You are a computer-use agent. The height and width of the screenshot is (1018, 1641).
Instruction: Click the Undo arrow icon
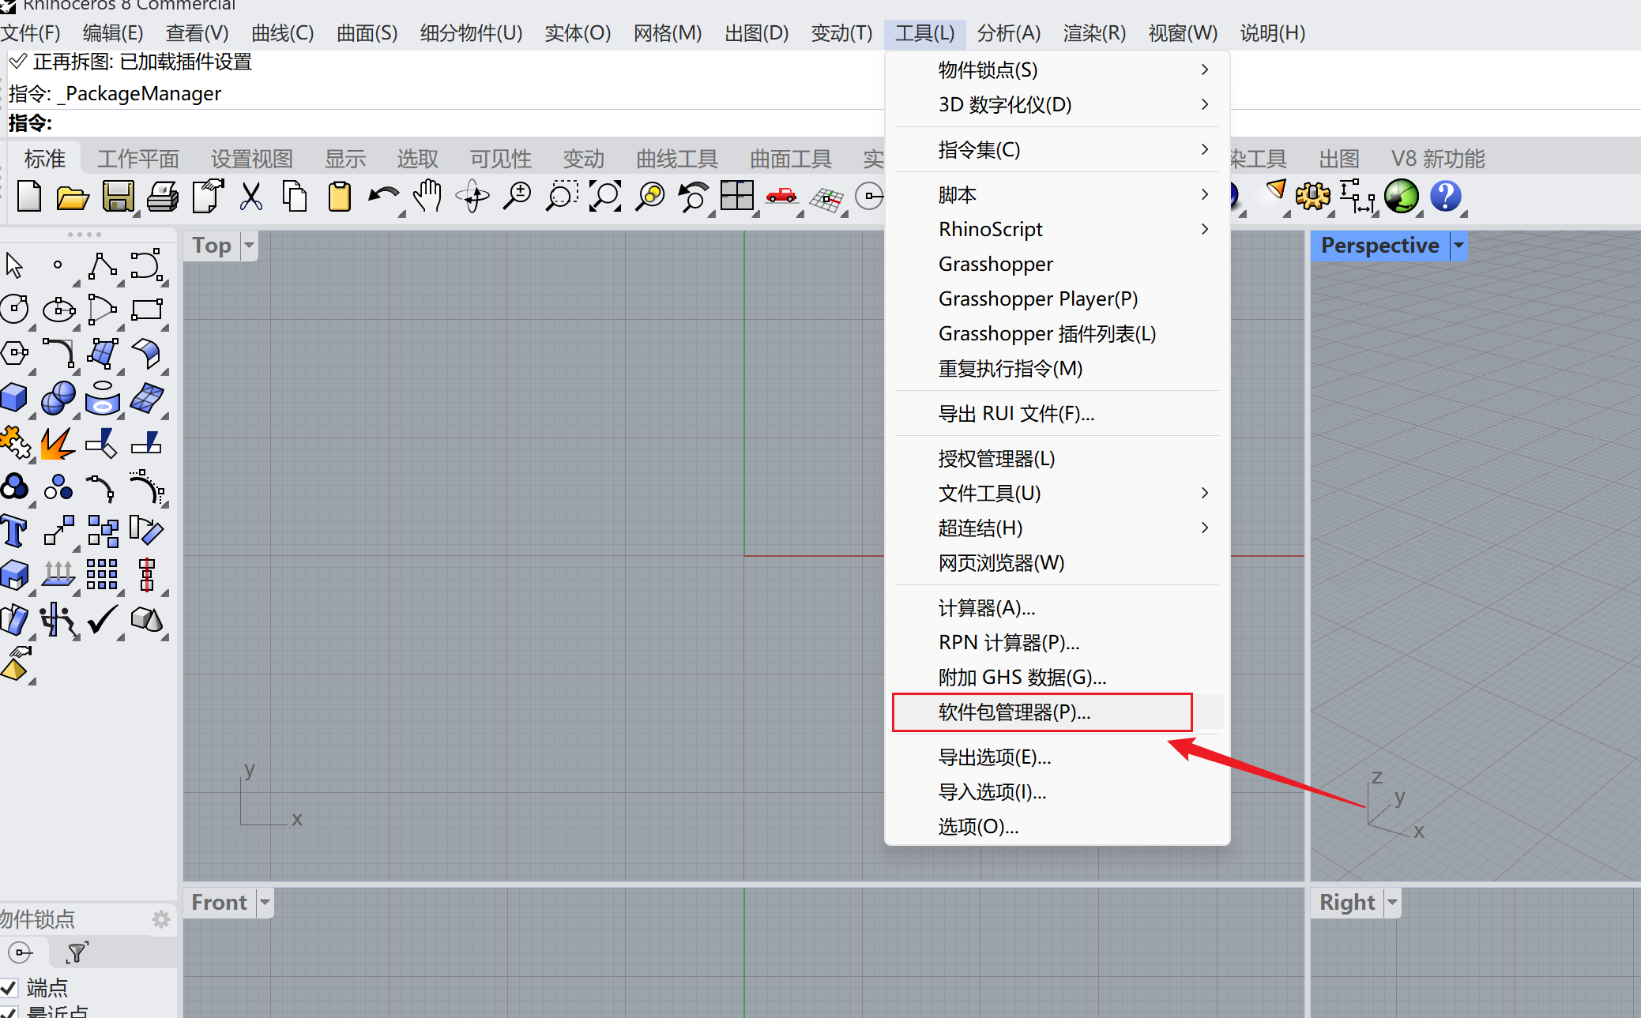(383, 196)
